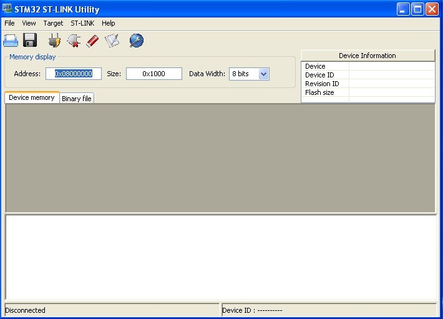Click the Save floppy disk icon
This screenshot has width=443, height=319.
[30, 40]
